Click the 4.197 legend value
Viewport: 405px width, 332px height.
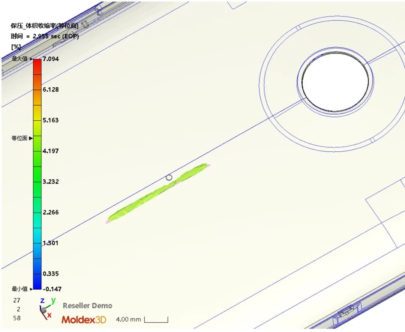click(x=51, y=151)
